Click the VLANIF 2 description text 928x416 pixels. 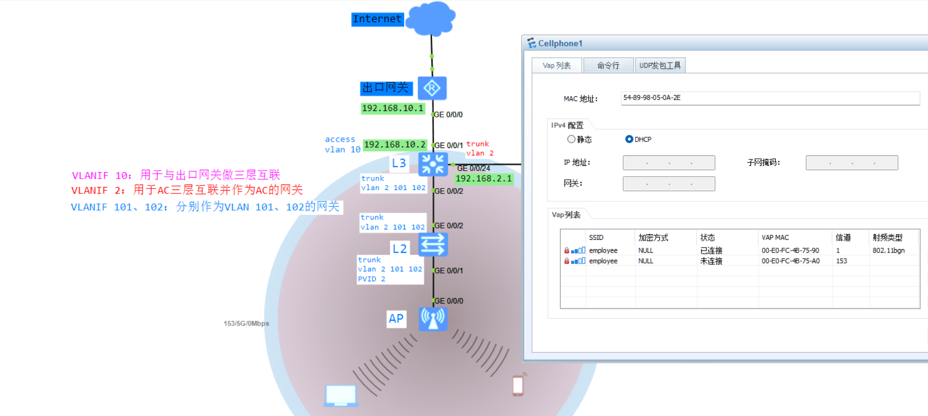[x=187, y=190]
